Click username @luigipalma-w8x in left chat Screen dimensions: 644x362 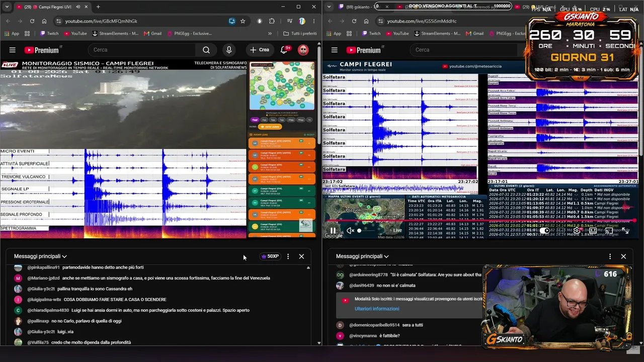pyautogui.click(x=44, y=300)
